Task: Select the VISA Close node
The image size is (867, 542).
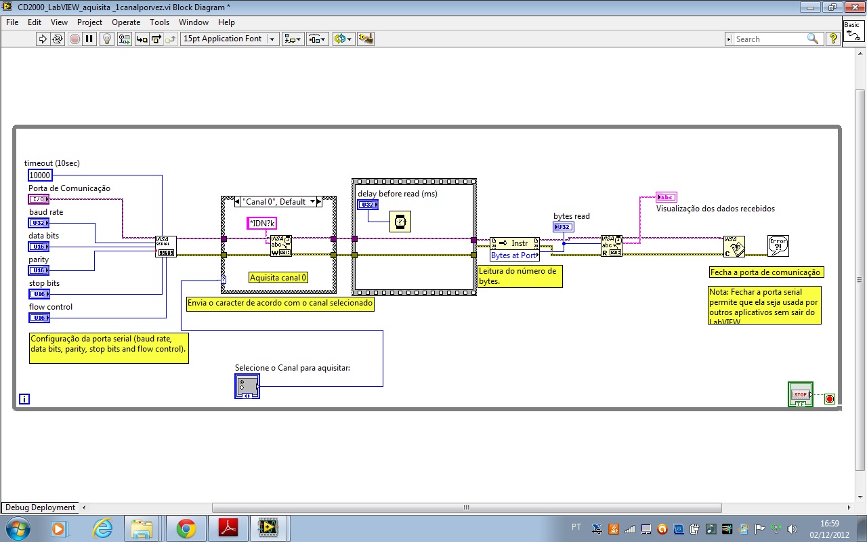Action: (x=734, y=246)
